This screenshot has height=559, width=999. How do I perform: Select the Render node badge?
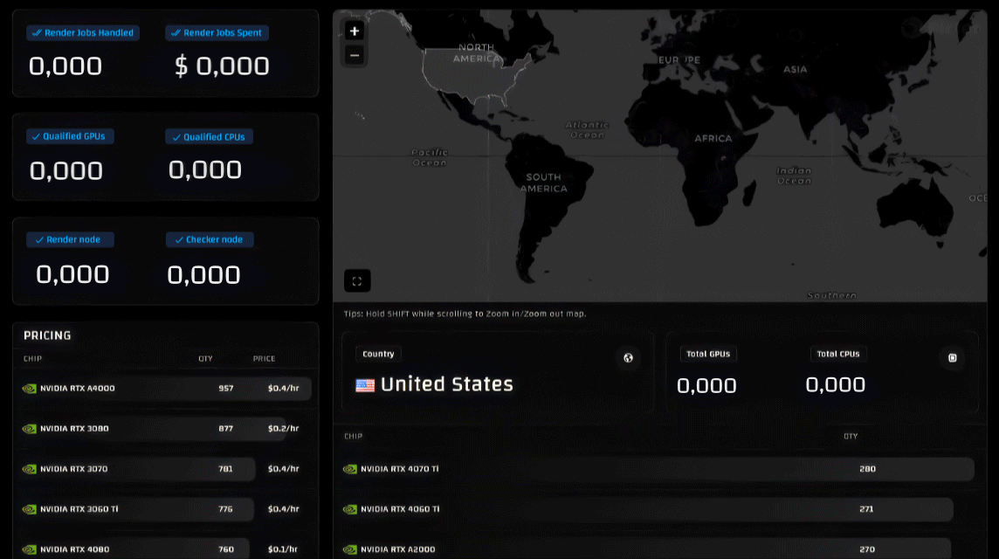[70, 239]
